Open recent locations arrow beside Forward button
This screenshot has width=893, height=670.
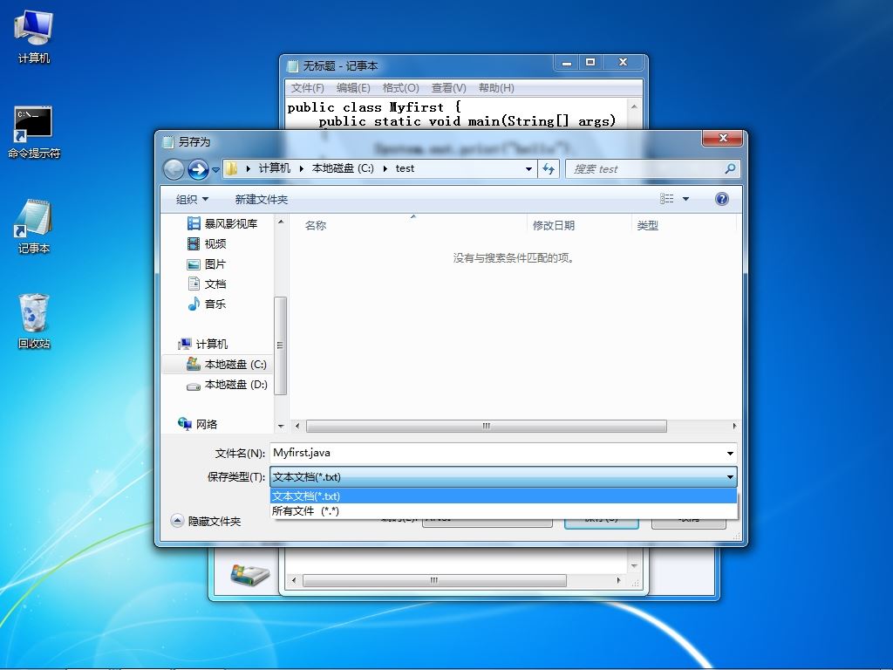216,170
